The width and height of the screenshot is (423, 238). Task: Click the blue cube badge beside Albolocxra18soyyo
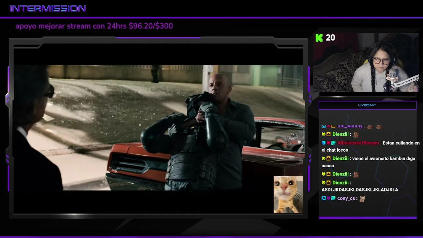(x=324, y=143)
